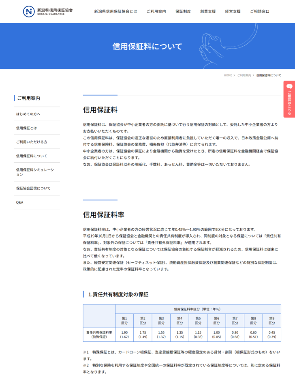Open 信用保証料シミュレーション sidebar link
Viewport: 295px width, 392px height.
[x=37, y=172]
